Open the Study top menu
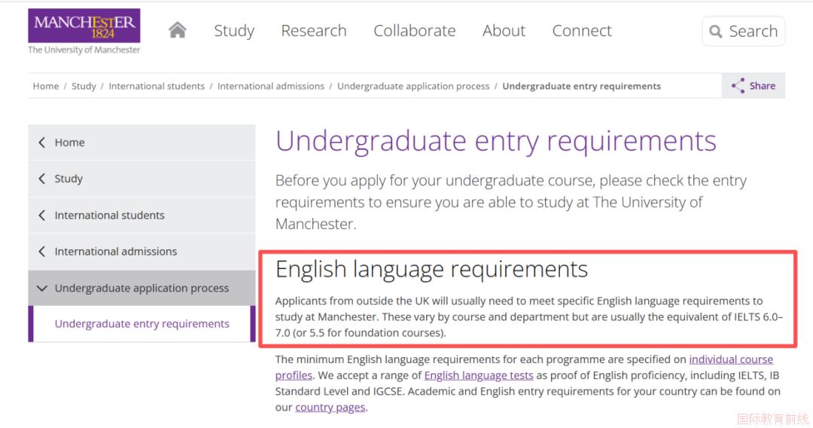 point(234,31)
